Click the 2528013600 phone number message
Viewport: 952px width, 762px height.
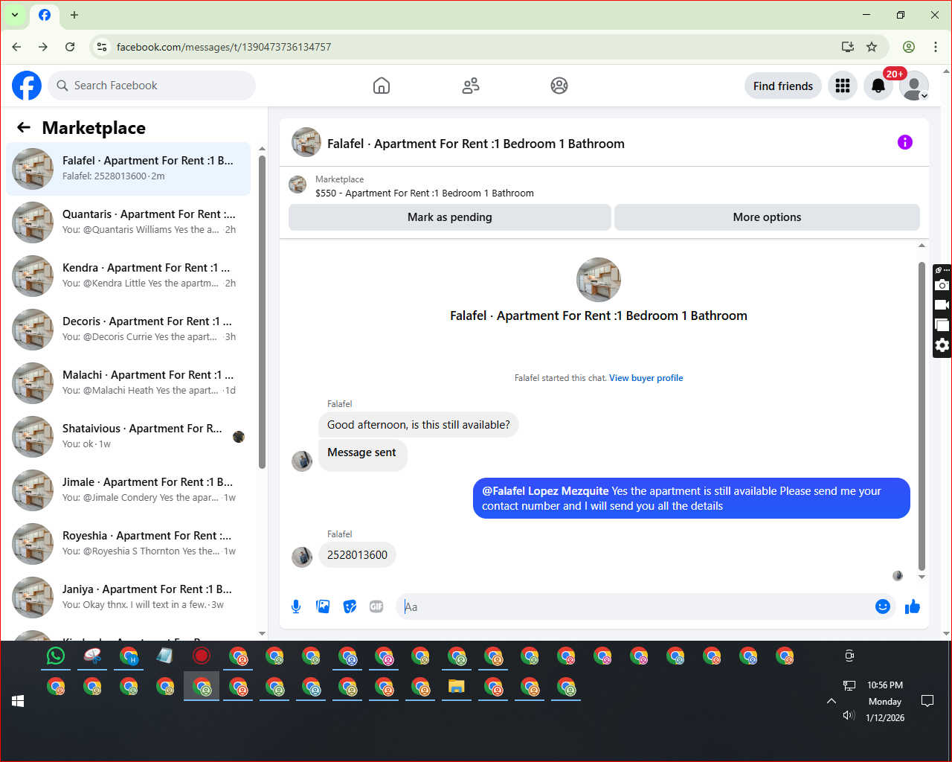357,555
